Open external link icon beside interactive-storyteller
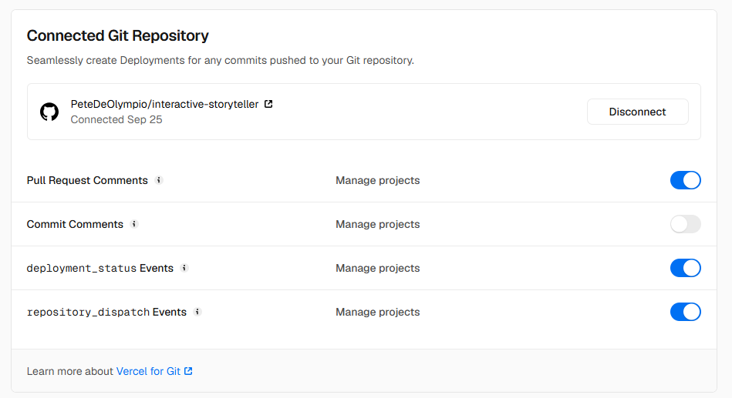 tap(268, 104)
